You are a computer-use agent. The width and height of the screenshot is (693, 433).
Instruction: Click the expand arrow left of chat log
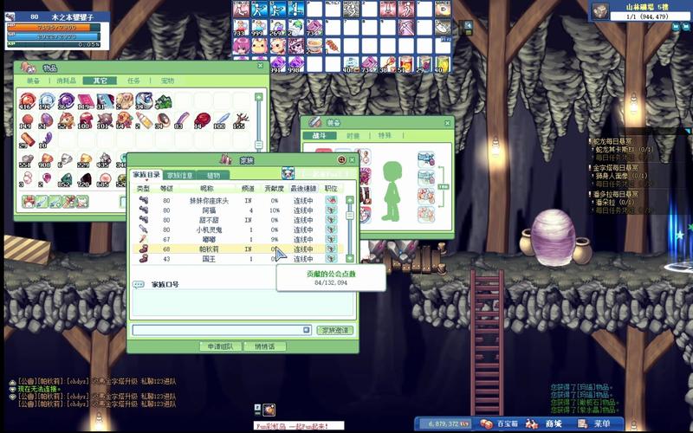pyautogui.click(x=12, y=382)
